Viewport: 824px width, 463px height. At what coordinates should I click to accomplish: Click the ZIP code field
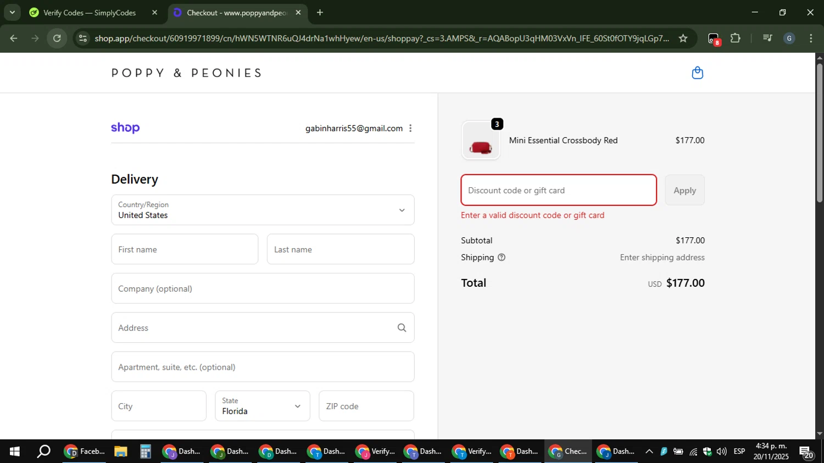(366, 406)
